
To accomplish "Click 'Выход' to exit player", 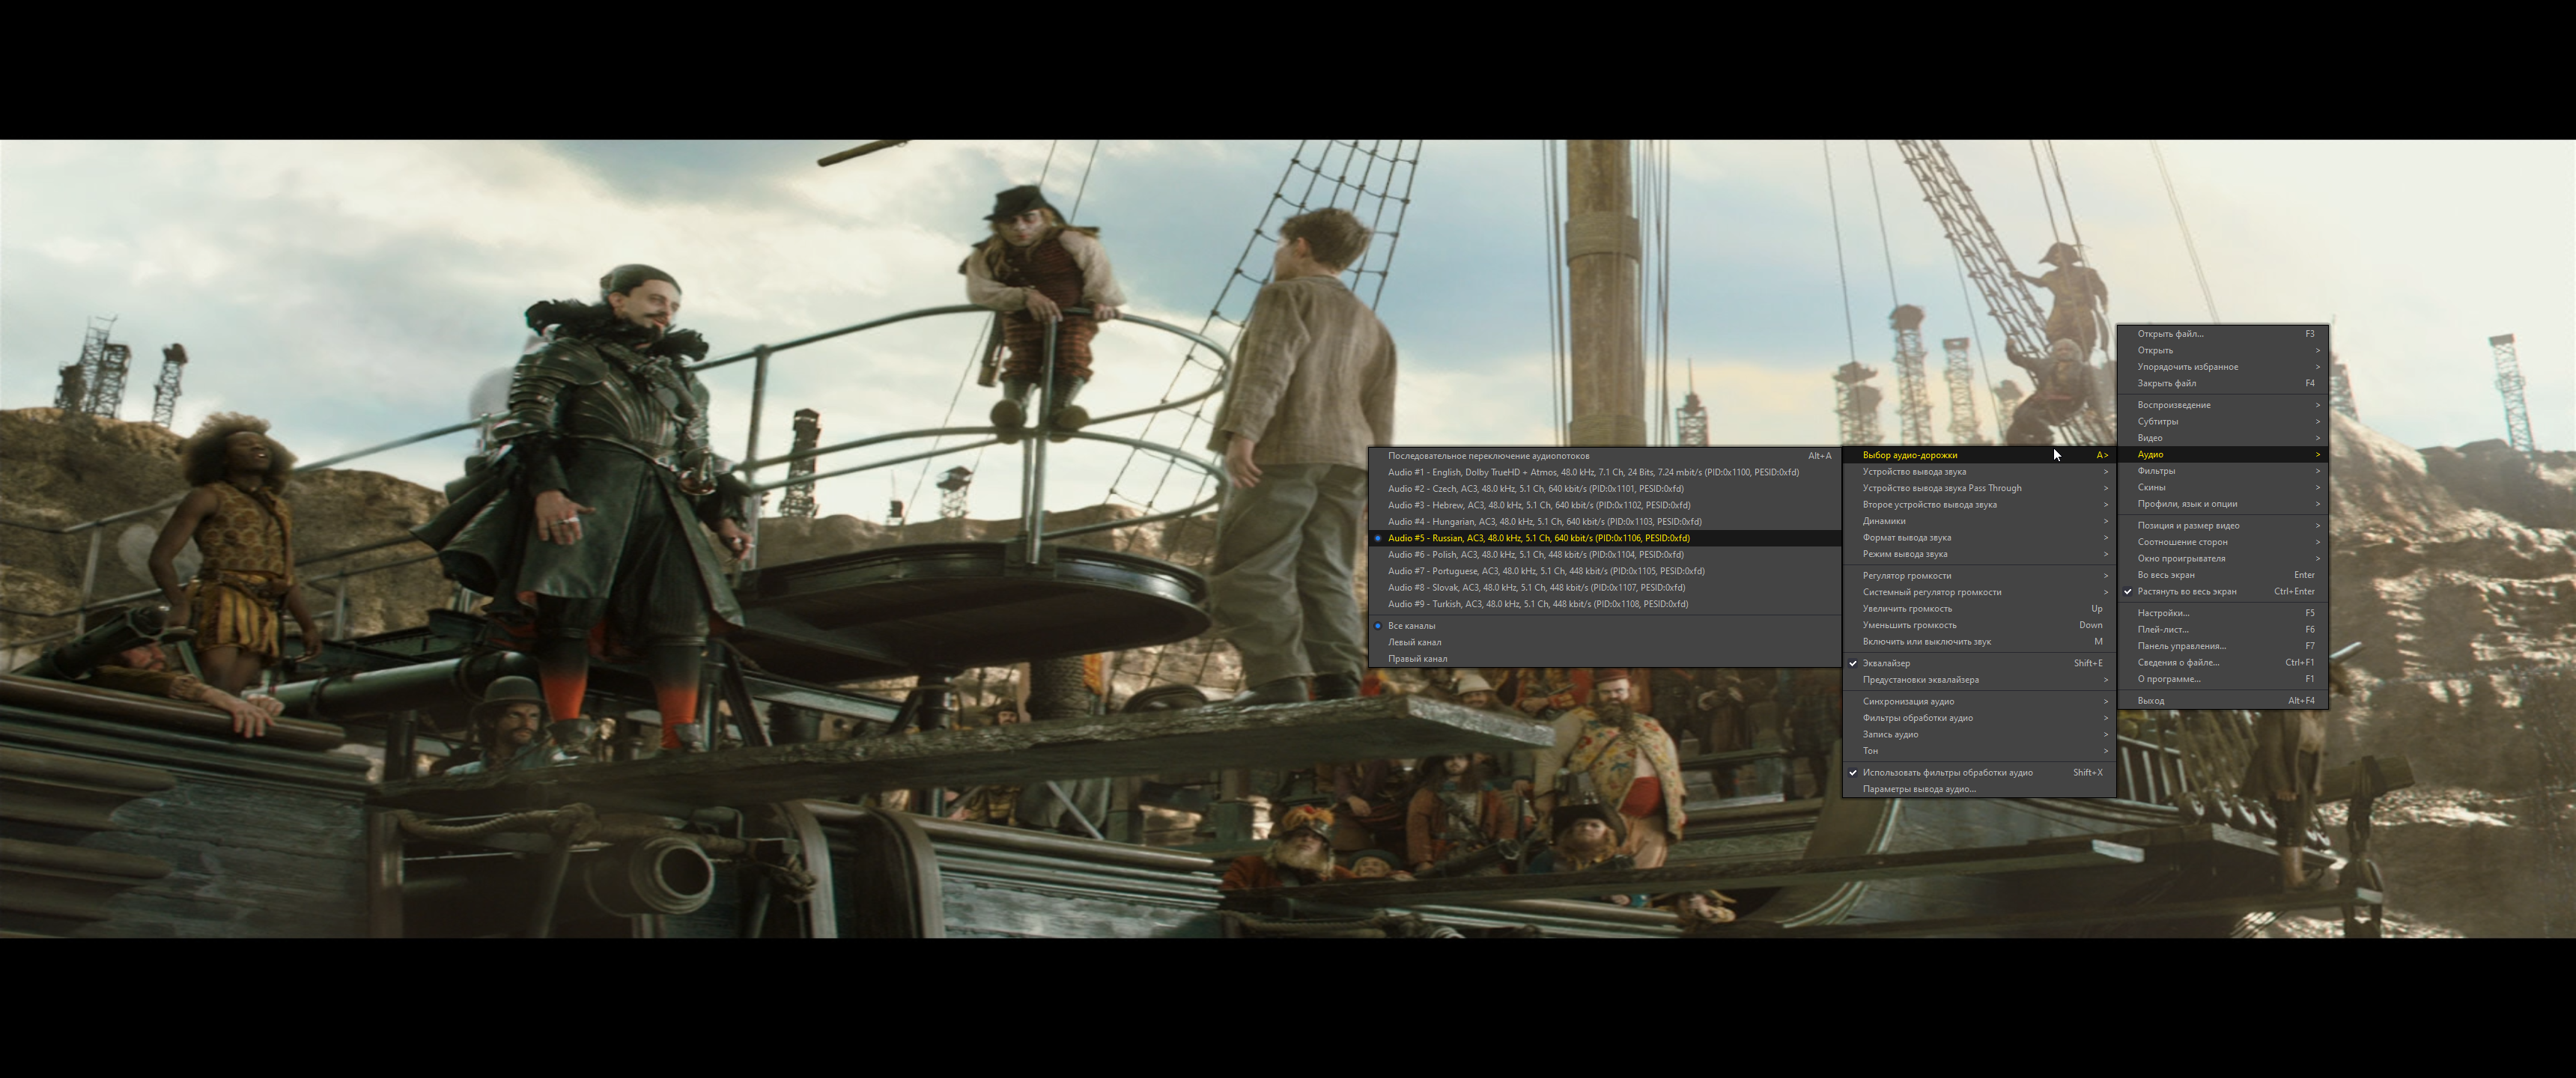I will click(2222, 701).
